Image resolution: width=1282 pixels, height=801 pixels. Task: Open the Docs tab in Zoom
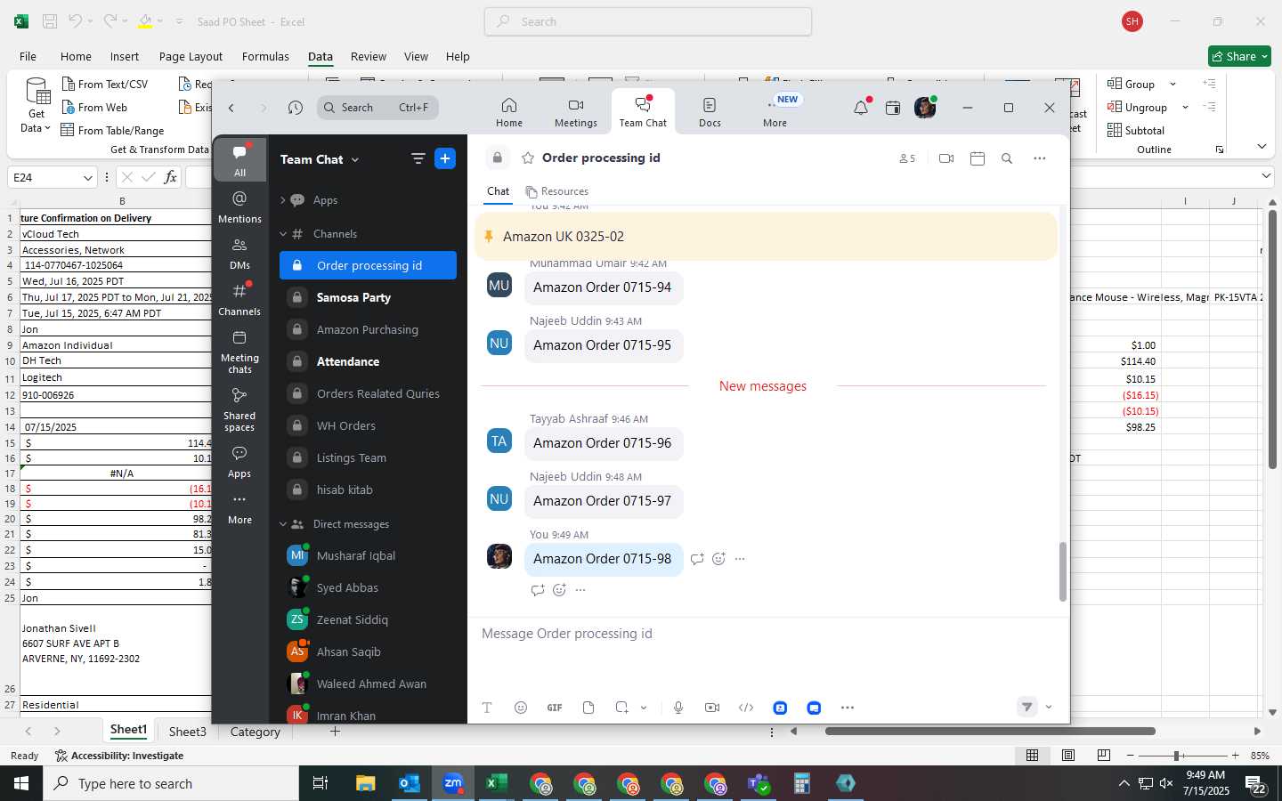click(x=710, y=112)
